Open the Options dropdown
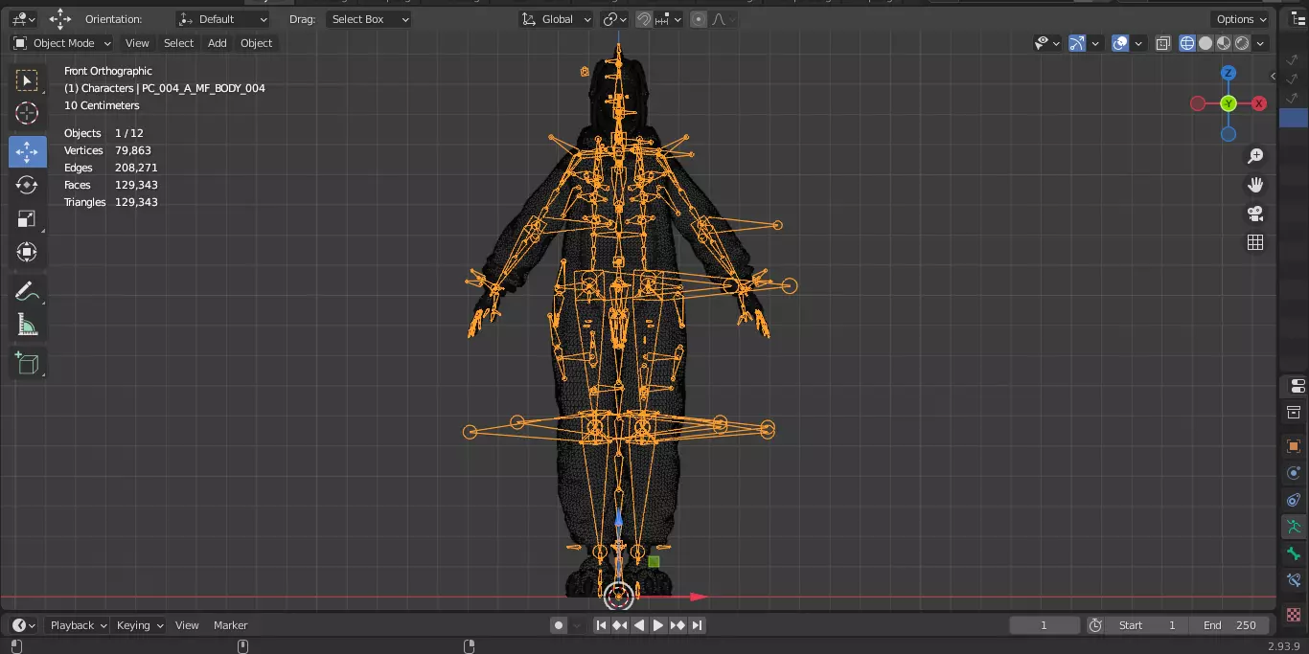The image size is (1309, 654). coord(1241,19)
